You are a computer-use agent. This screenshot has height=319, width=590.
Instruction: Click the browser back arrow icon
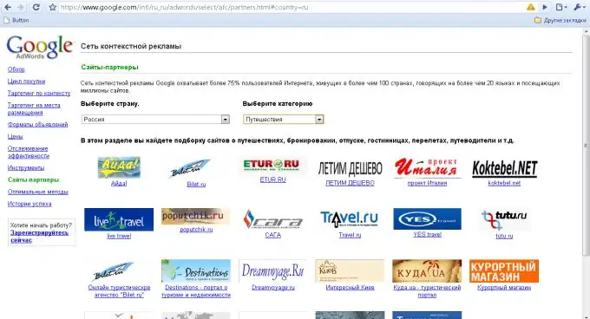(8, 7)
